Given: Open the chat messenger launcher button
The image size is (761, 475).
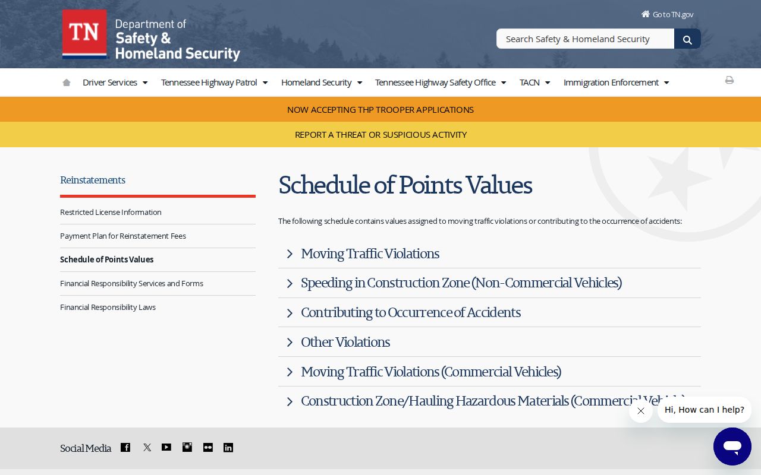Looking at the screenshot, I should pyautogui.click(x=732, y=446).
